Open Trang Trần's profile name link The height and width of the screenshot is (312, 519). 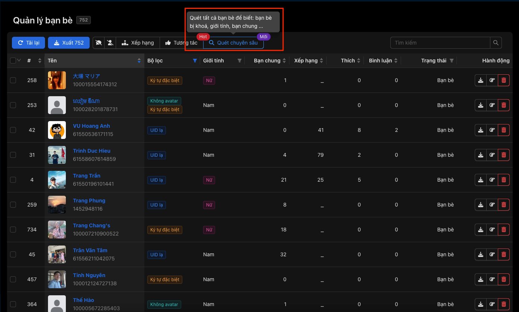pos(87,176)
